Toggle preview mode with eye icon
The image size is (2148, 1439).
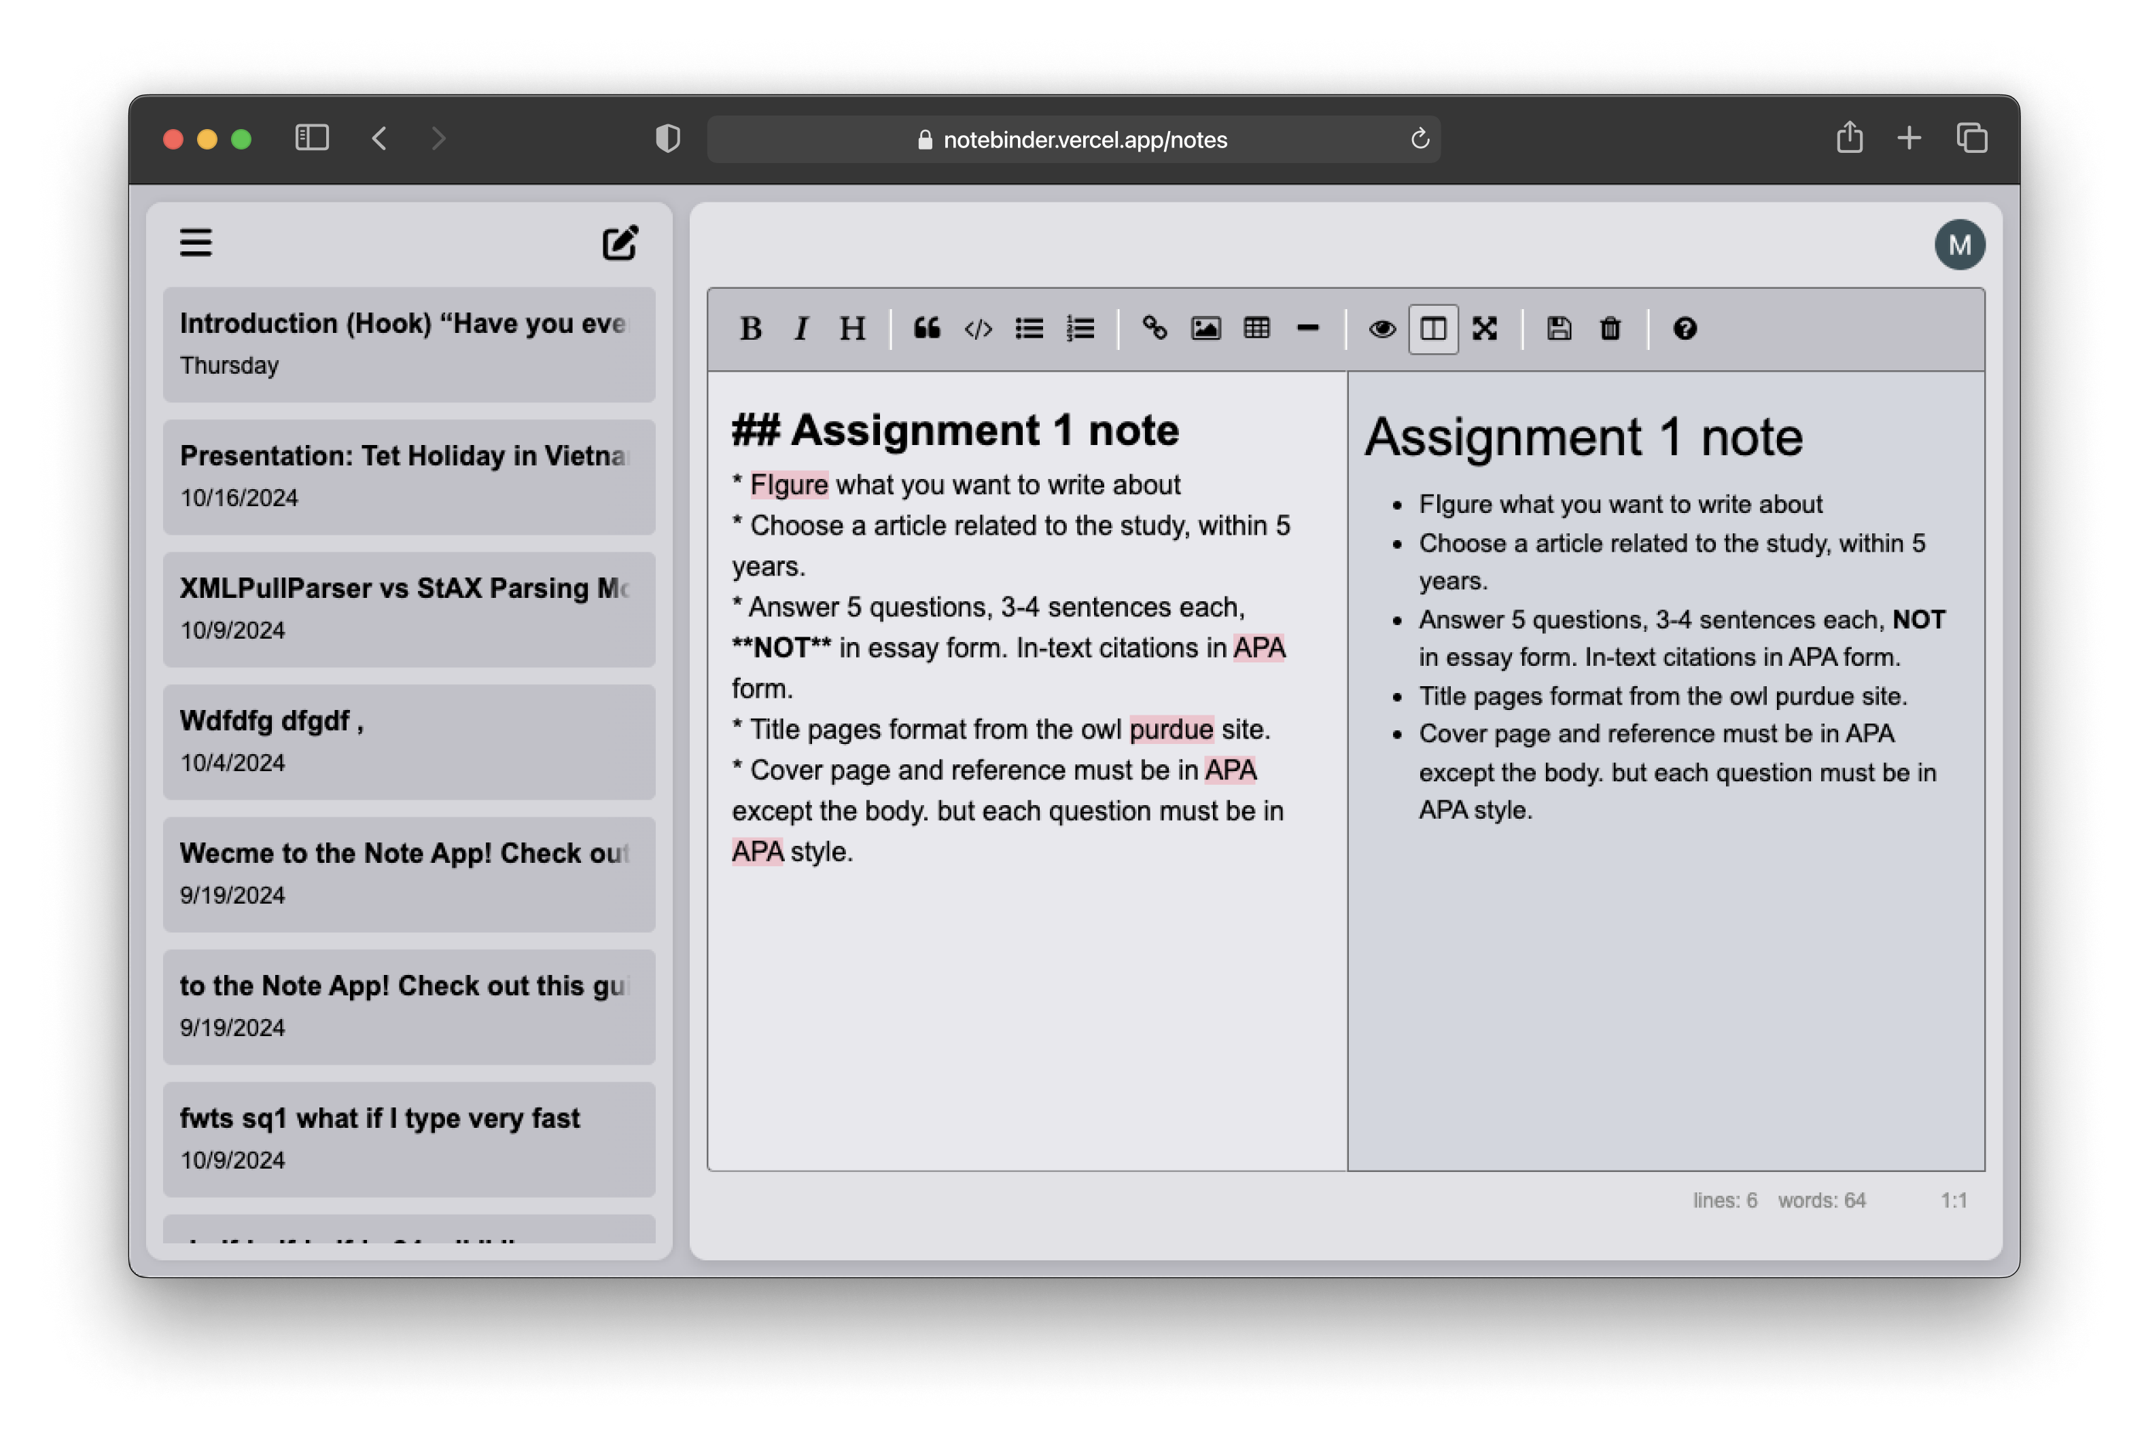(x=1381, y=329)
